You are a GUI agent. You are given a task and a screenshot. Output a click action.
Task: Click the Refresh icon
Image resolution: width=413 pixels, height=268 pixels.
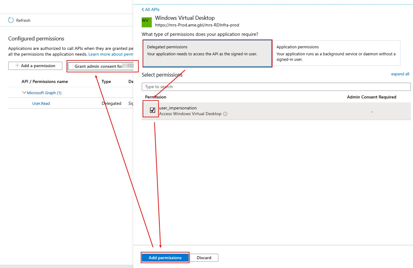click(11, 20)
